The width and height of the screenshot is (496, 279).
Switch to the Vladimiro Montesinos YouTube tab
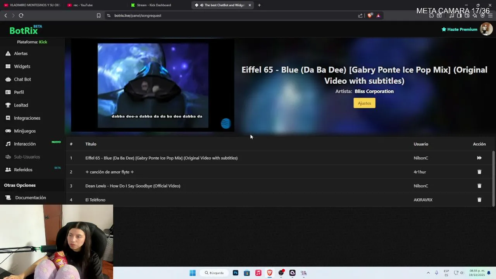point(32,5)
